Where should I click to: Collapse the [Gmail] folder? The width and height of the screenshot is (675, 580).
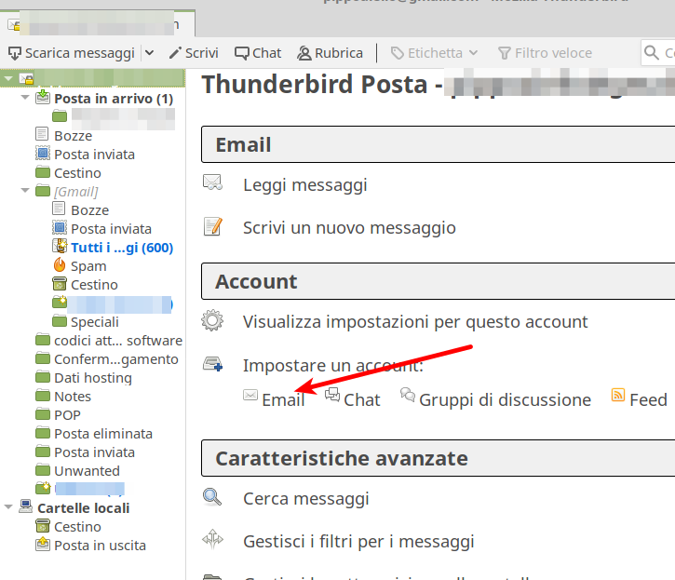pos(25,190)
